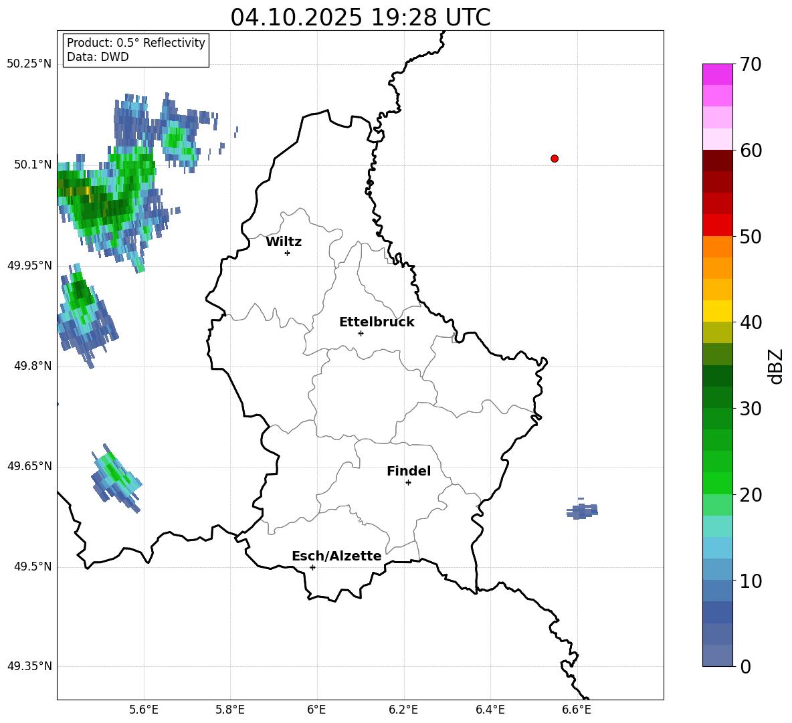Click the slate blue colorbar segment just above 0

[718, 655]
